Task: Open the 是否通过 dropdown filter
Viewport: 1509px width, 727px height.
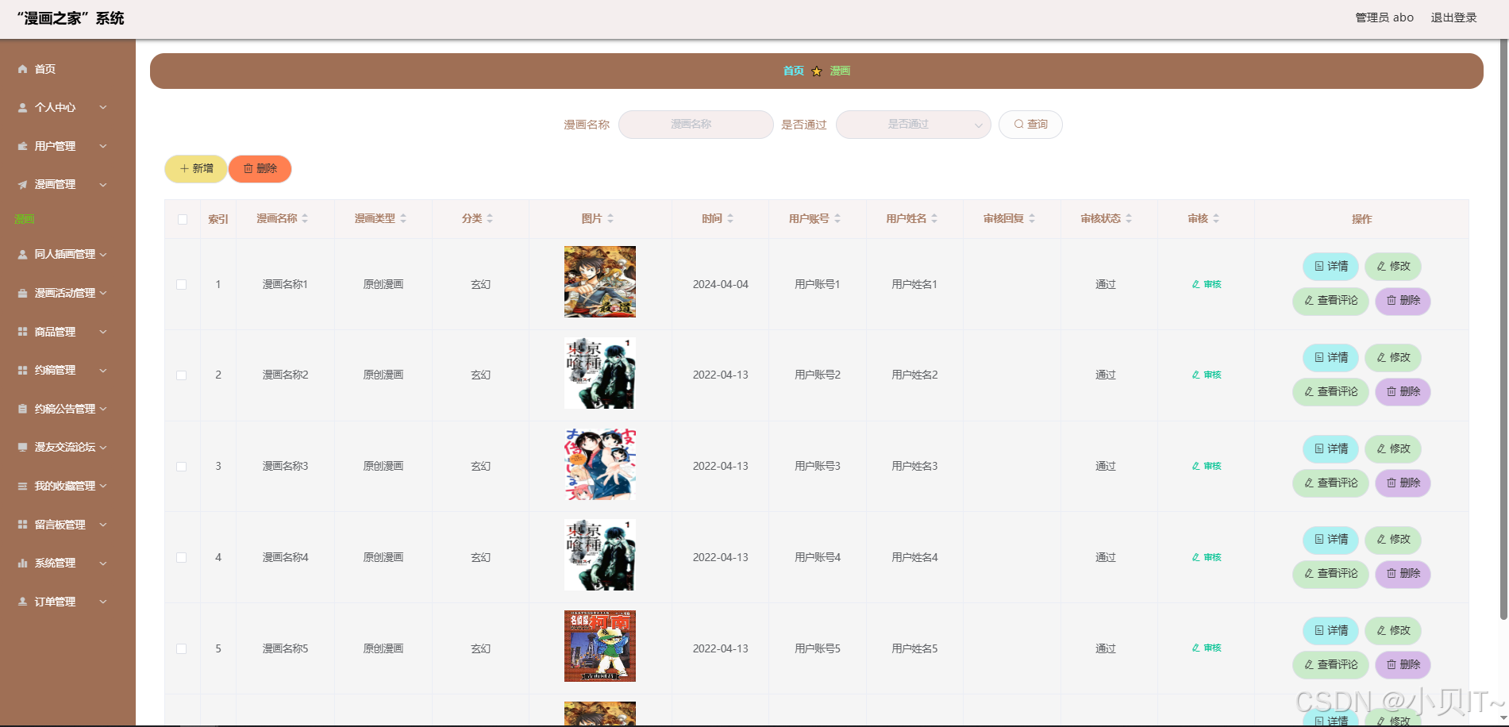Action: click(x=913, y=125)
